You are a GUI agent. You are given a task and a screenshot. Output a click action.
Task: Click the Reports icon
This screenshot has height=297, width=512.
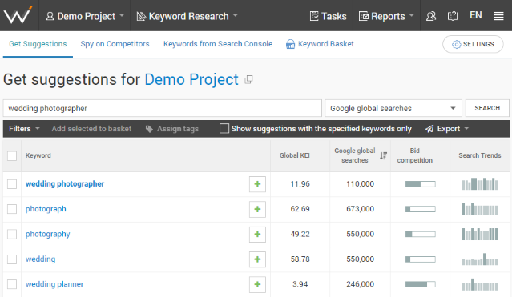point(364,16)
